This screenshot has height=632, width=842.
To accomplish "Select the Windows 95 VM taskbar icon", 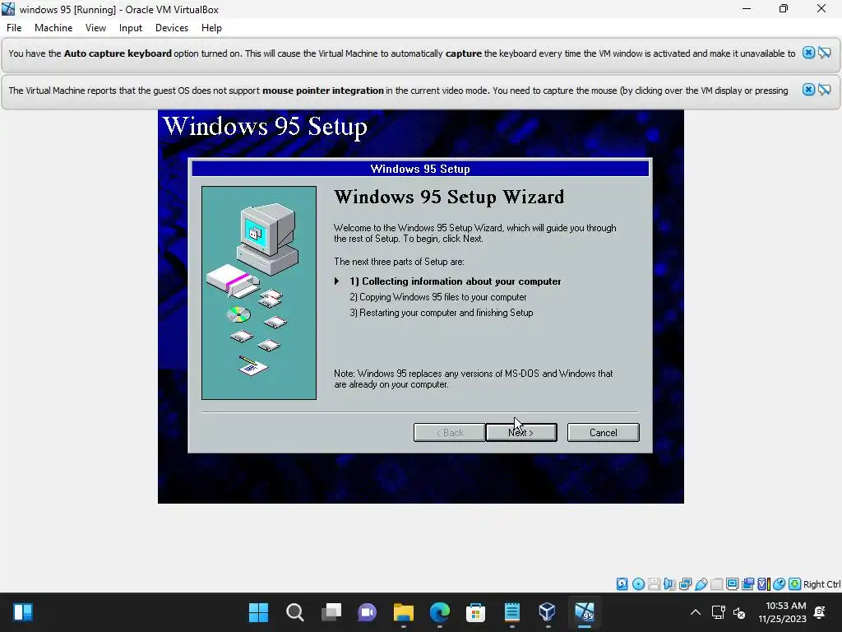I will [585, 612].
